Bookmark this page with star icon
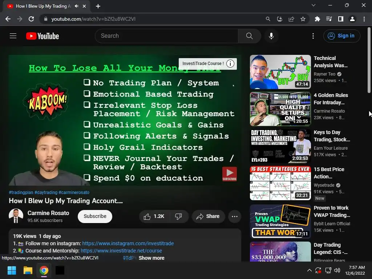The height and width of the screenshot is (279, 372). pyautogui.click(x=303, y=19)
